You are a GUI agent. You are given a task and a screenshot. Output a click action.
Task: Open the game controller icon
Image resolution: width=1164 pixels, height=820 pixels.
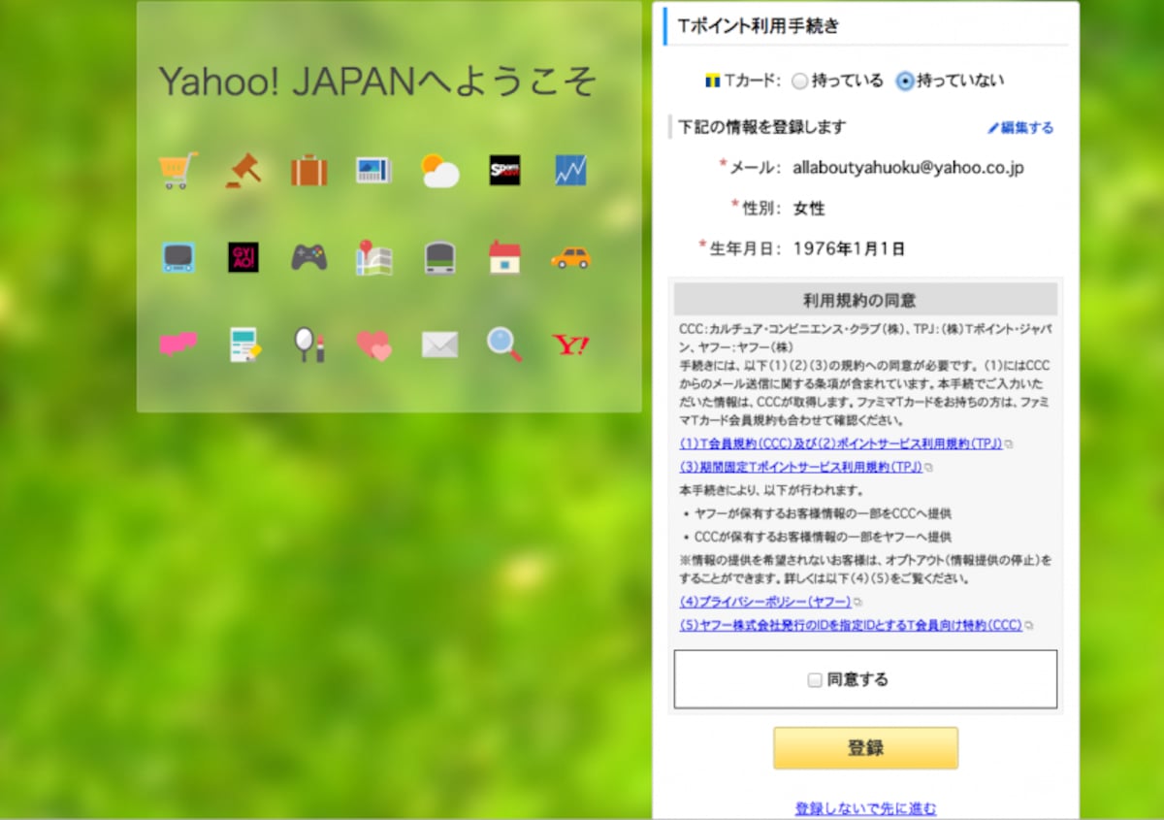(x=308, y=257)
